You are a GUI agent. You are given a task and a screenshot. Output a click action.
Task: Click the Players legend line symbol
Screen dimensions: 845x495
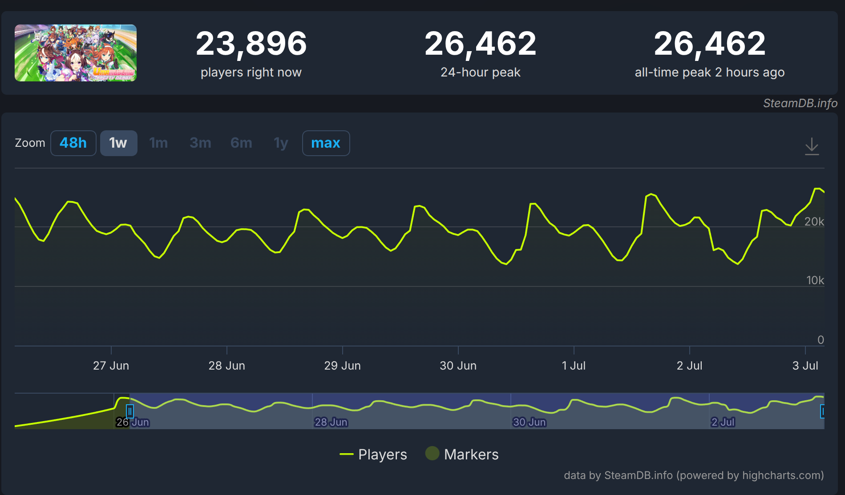(347, 455)
